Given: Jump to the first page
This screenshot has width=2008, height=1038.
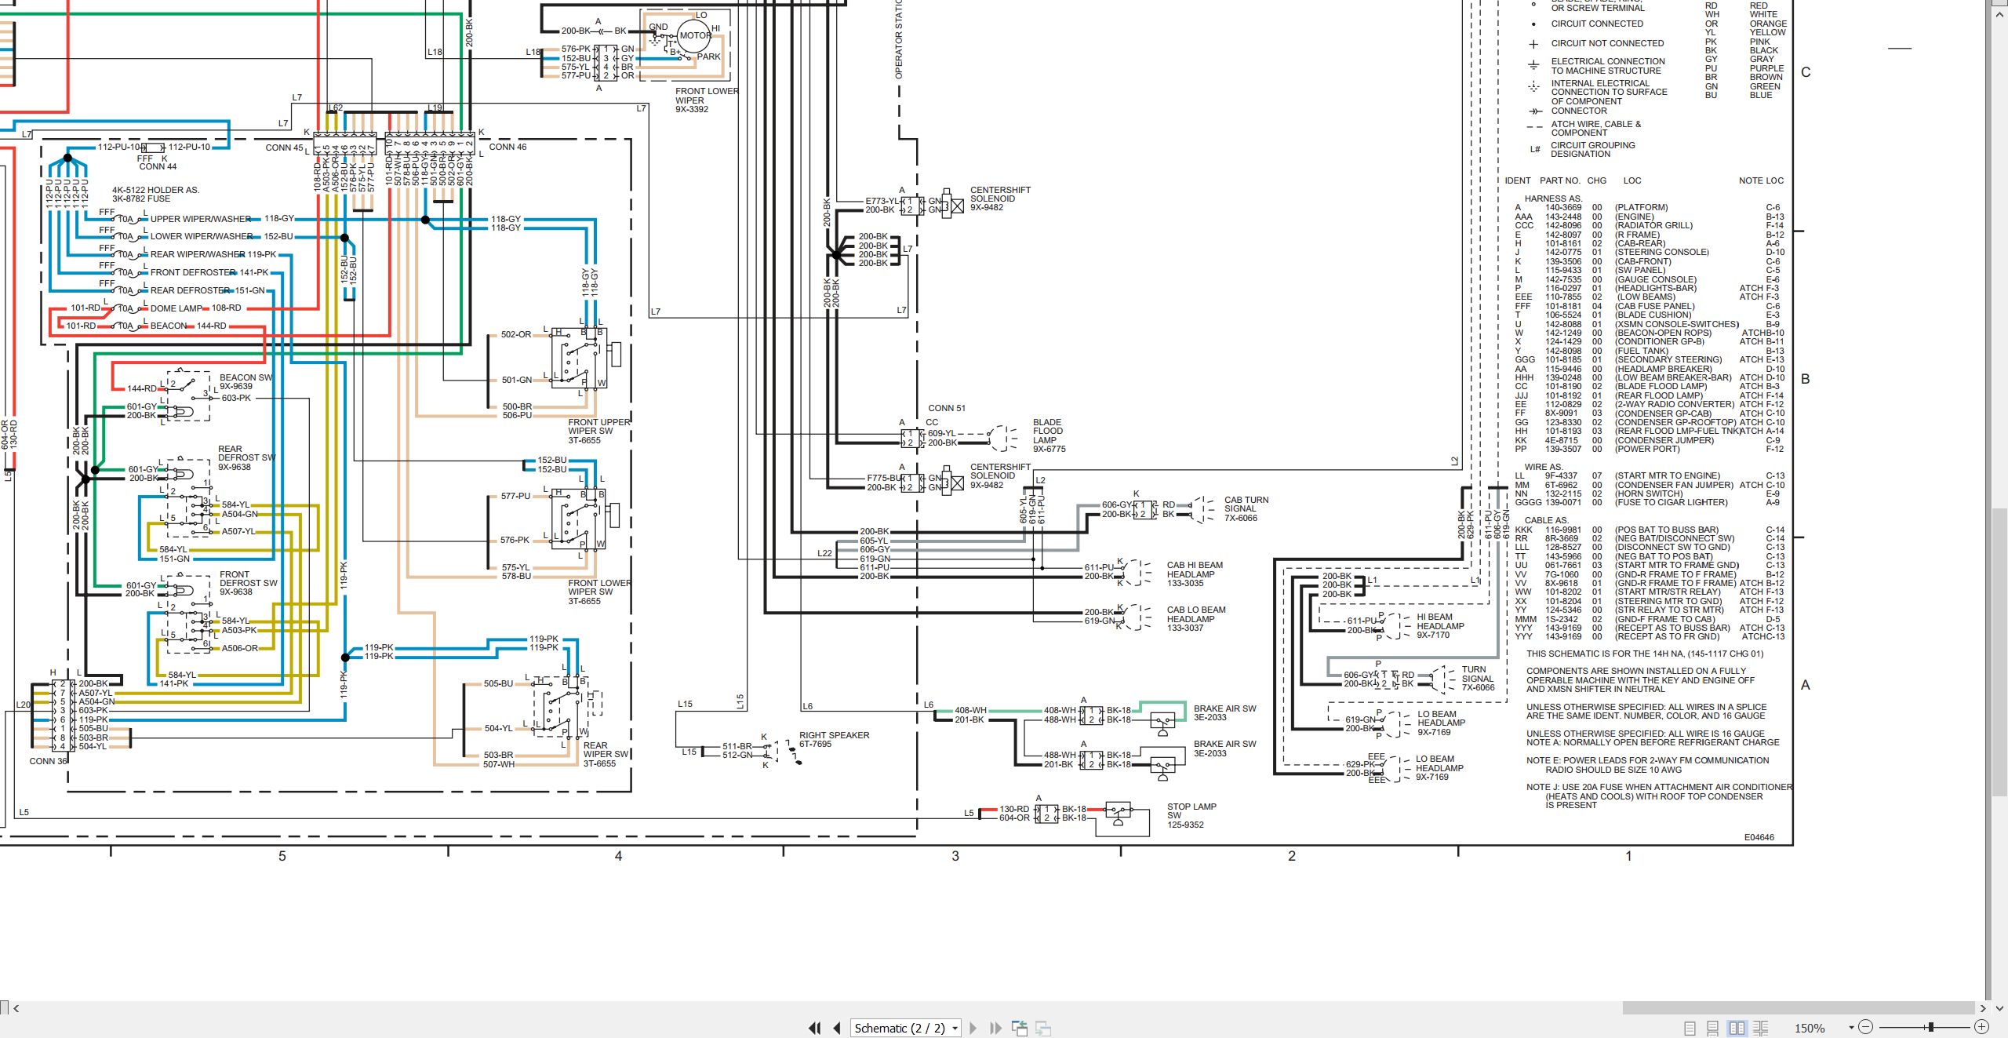Looking at the screenshot, I should pos(815,1028).
